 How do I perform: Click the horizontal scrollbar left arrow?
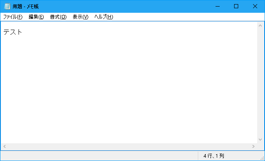[5, 146]
